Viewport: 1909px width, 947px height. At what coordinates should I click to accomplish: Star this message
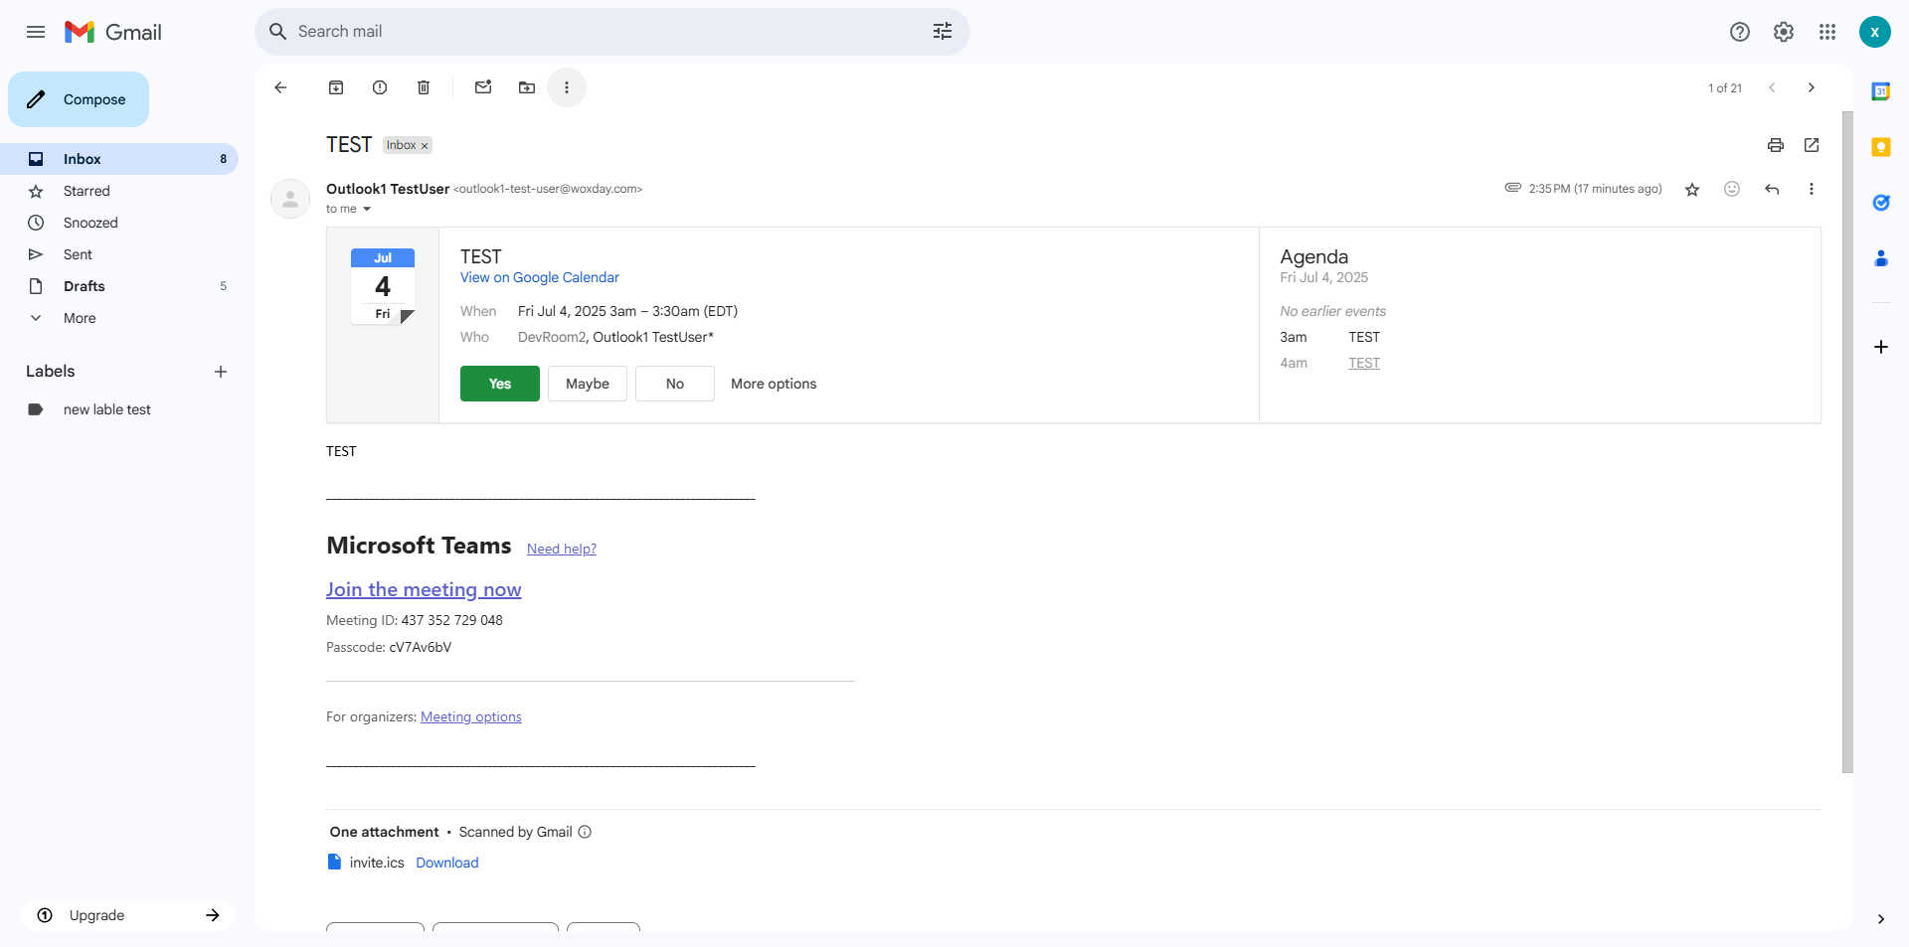pos(1691,189)
